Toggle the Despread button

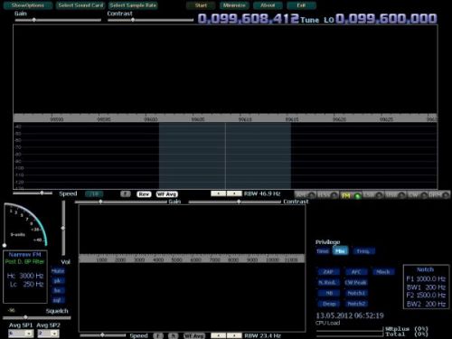pyautogui.click(x=329, y=304)
